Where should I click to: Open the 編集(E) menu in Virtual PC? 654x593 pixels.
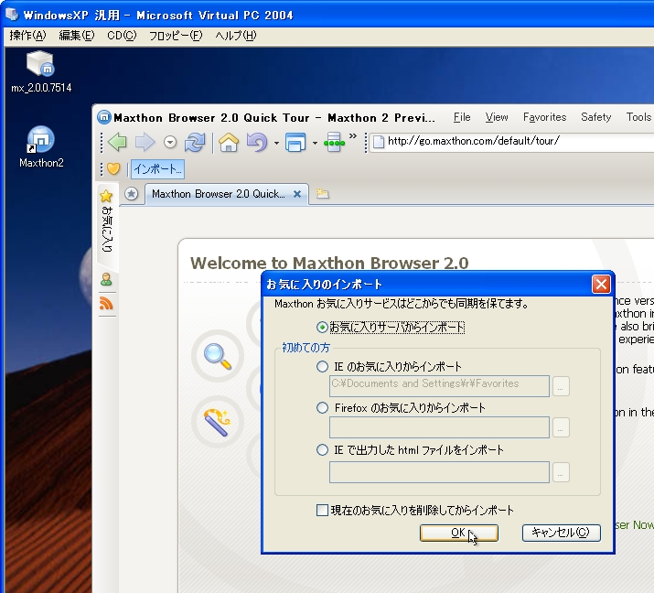(77, 36)
